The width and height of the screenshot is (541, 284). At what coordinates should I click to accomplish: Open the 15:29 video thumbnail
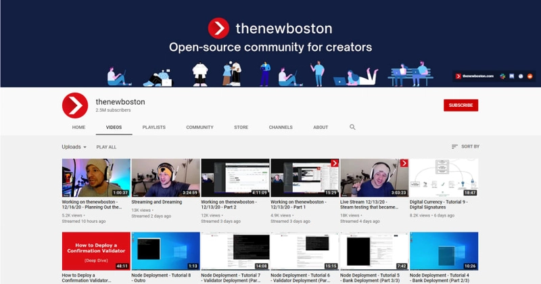305,178
